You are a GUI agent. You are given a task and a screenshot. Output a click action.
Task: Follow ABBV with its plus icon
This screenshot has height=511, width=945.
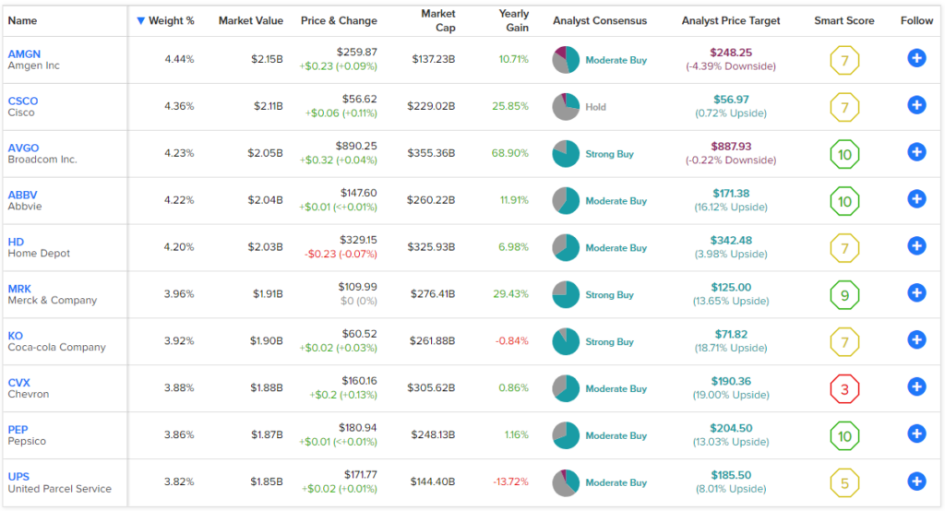[916, 199]
